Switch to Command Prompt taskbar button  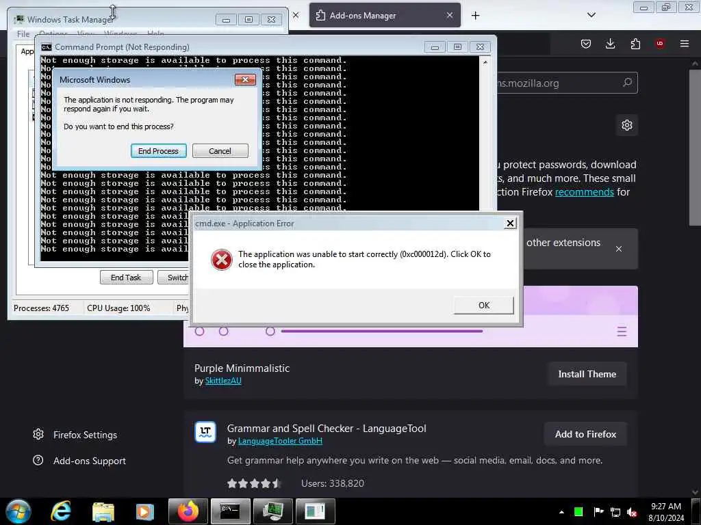pos(230,511)
